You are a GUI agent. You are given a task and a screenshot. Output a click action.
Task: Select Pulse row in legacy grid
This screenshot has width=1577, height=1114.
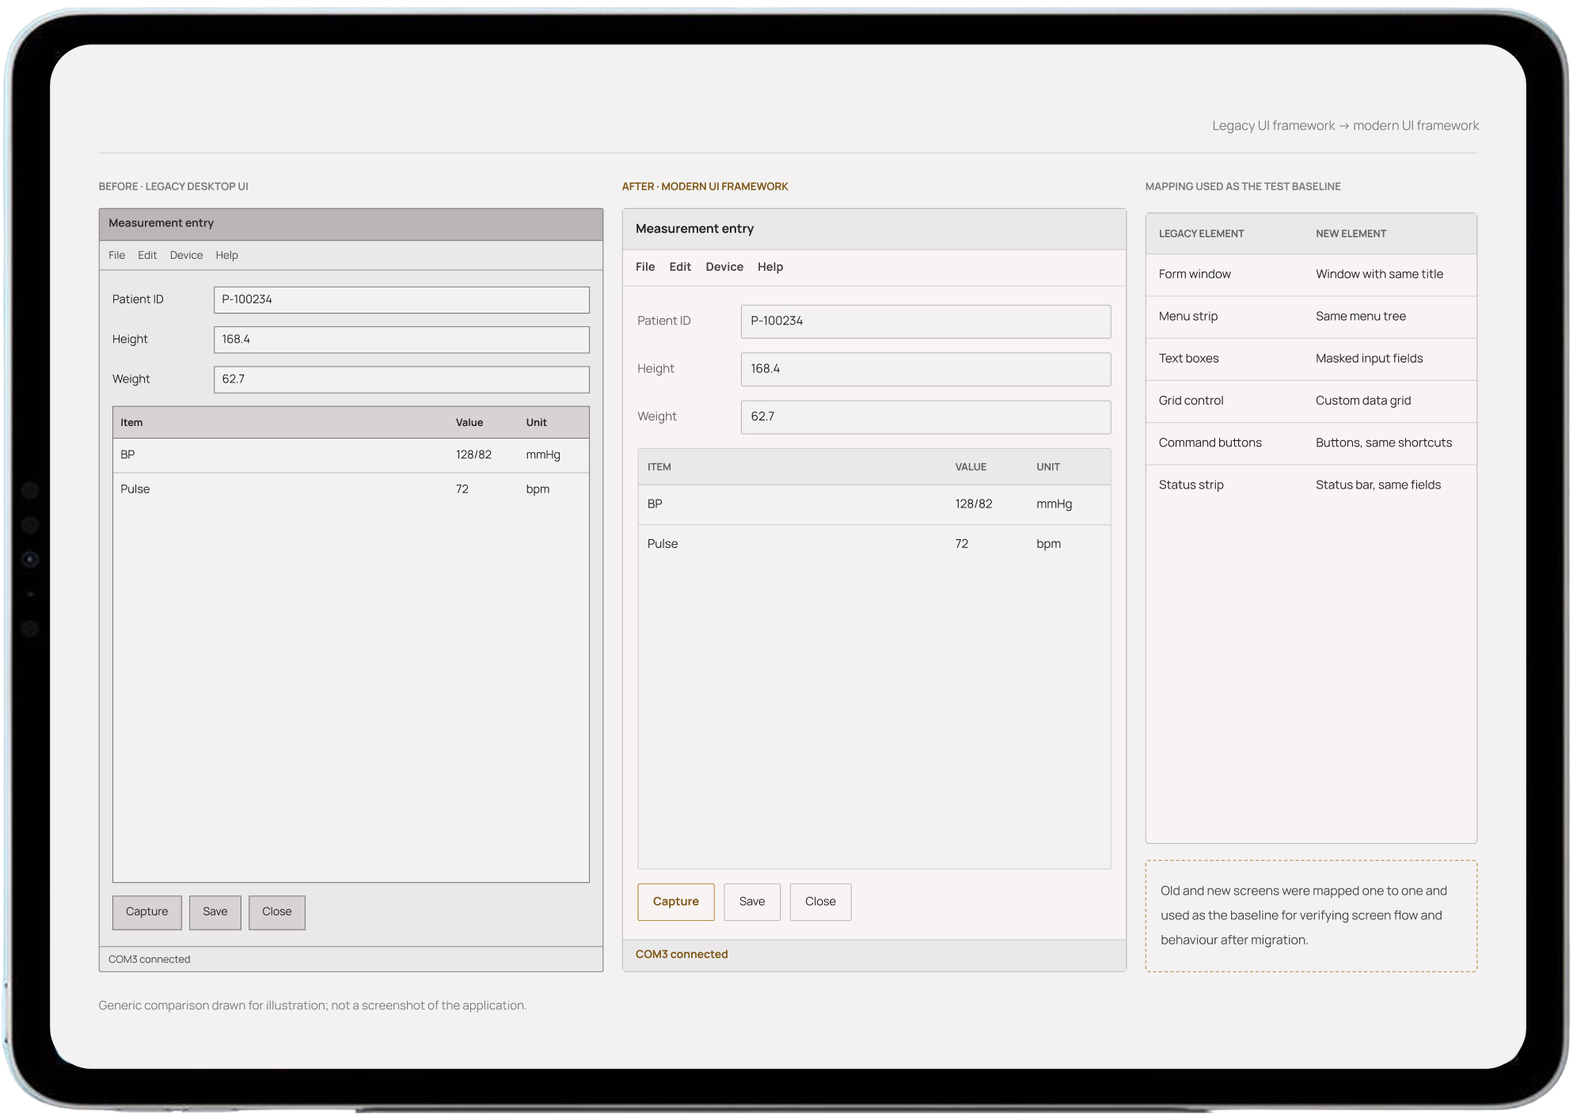351,489
